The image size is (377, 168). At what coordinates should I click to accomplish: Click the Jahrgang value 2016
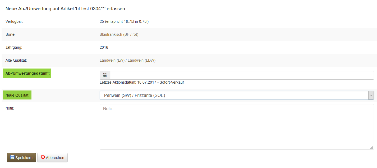(104, 47)
